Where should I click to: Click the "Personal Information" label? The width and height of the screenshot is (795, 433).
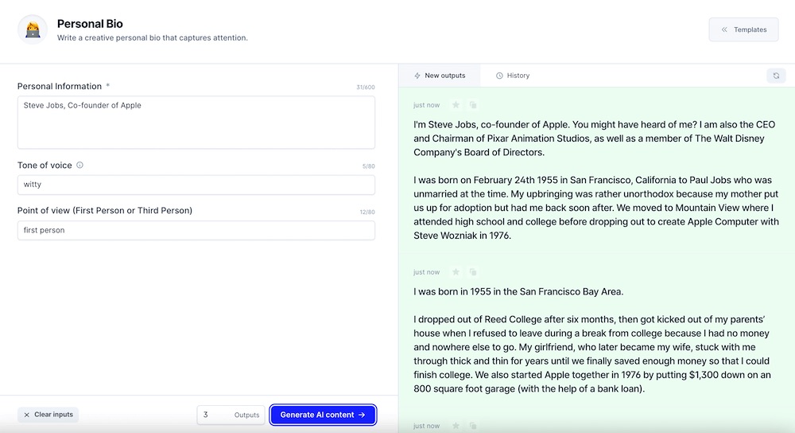60,86
